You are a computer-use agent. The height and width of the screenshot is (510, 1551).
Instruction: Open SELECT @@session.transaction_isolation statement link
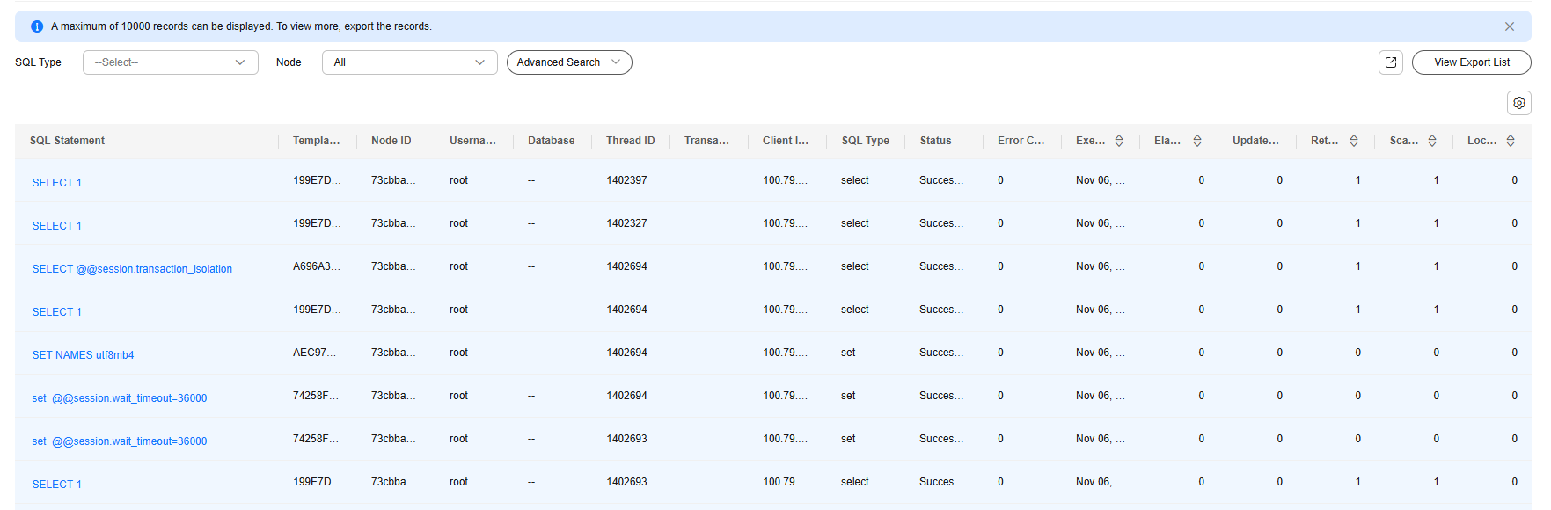[132, 269]
